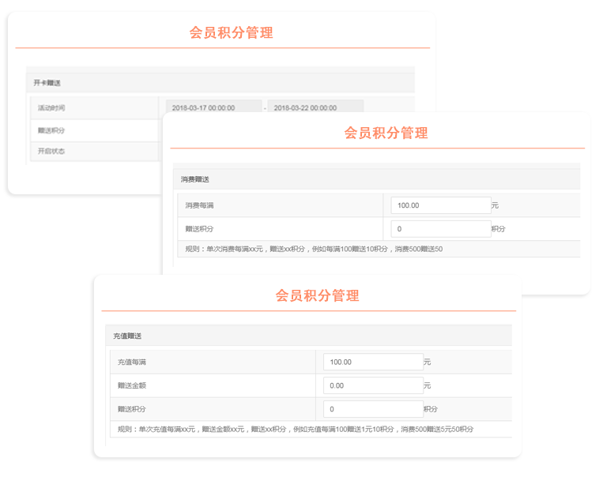Click the 赠送金额 row label

tap(132, 385)
